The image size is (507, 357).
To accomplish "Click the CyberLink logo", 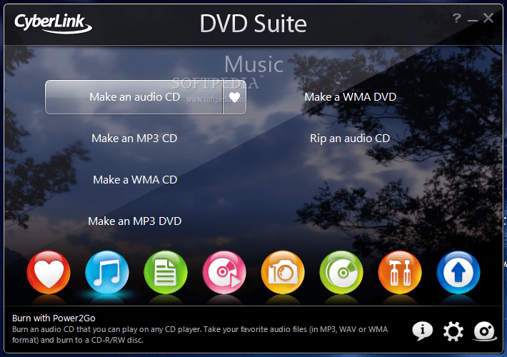I will (53, 24).
